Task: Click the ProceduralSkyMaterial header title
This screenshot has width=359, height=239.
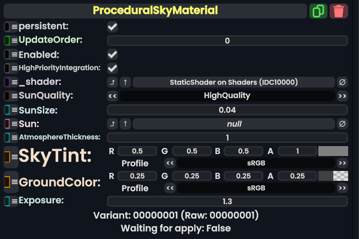Action: (x=155, y=10)
